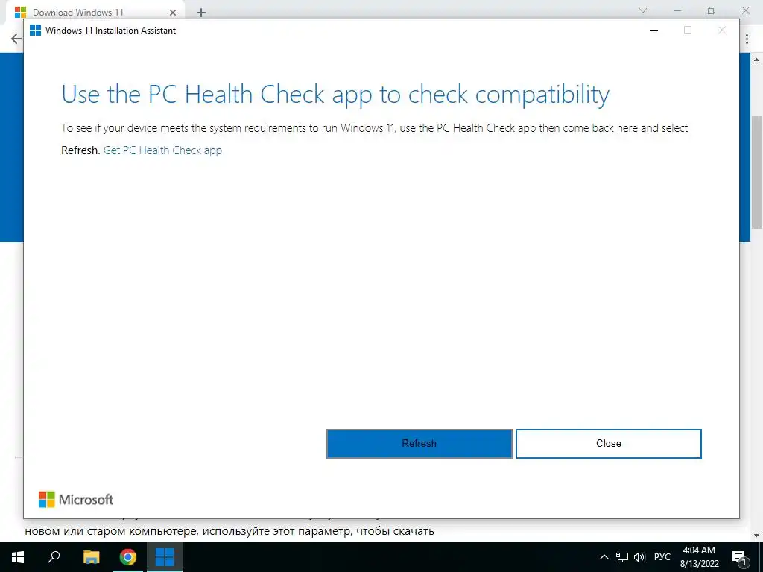The width and height of the screenshot is (763, 572).
Task: Open the Chrome three-dot menu
Action: point(747,39)
